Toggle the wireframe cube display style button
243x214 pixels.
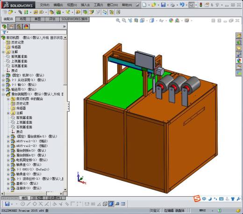105,204
